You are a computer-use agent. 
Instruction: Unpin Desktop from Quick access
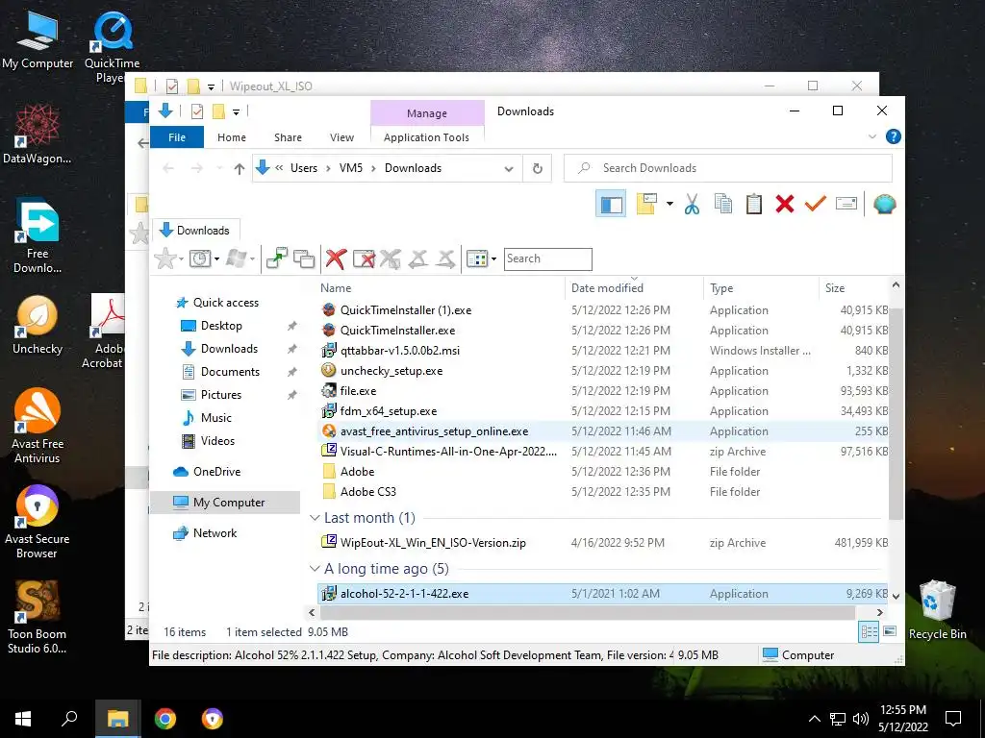coord(292,326)
